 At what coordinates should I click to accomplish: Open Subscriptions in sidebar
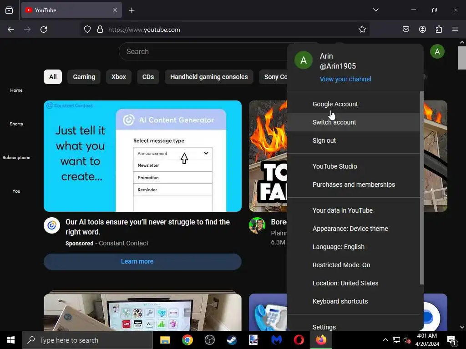click(x=16, y=157)
